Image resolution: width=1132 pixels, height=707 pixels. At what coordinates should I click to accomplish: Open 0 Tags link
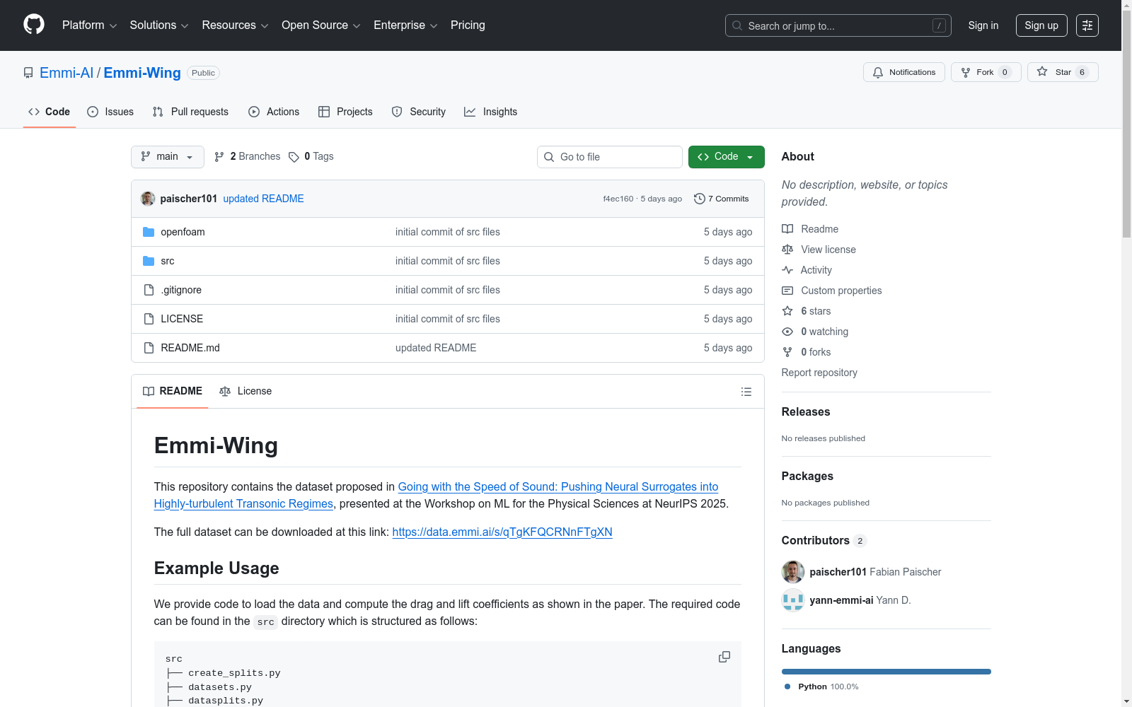(x=311, y=156)
